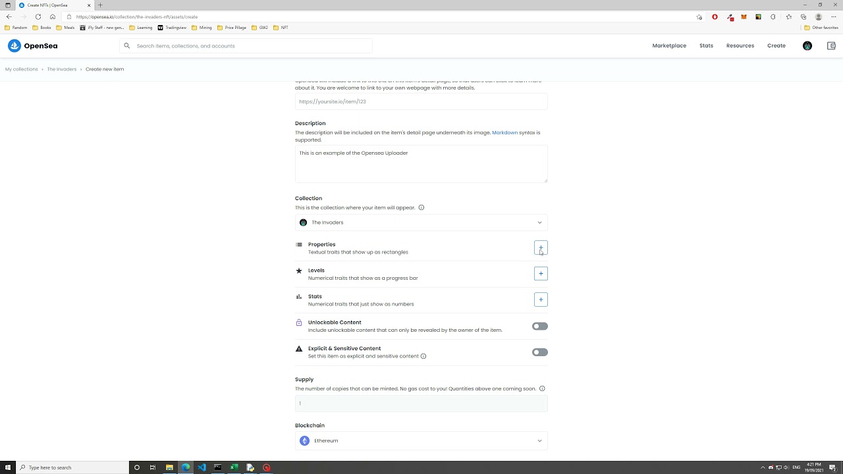Image resolution: width=843 pixels, height=474 pixels.
Task: Open the Random bookmarks folder
Action: [16, 28]
